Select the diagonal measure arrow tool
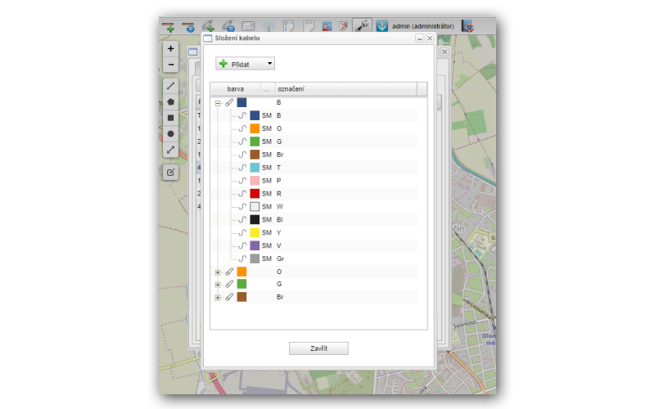The height and width of the screenshot is (409, 655). pyautogui.click(x=170, y=150)
